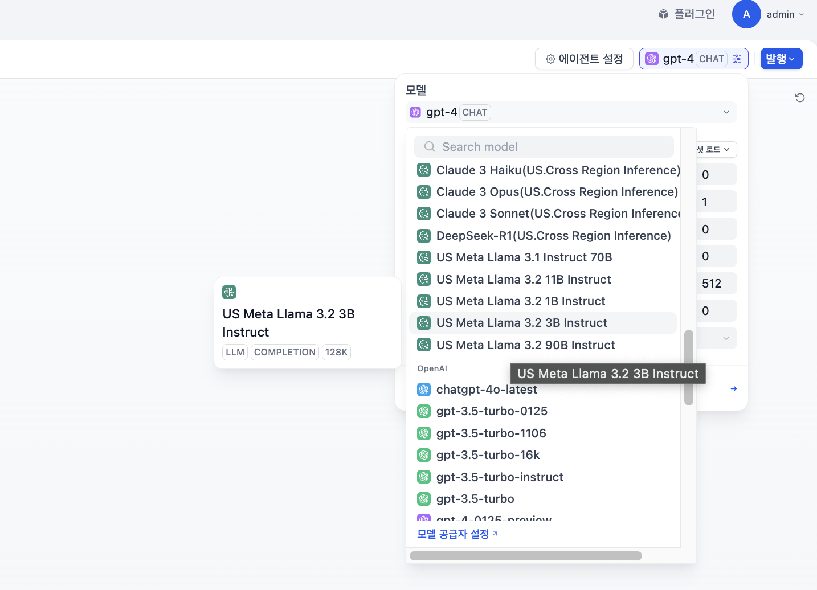Click the parameter value field showing 1

point(717,202)
